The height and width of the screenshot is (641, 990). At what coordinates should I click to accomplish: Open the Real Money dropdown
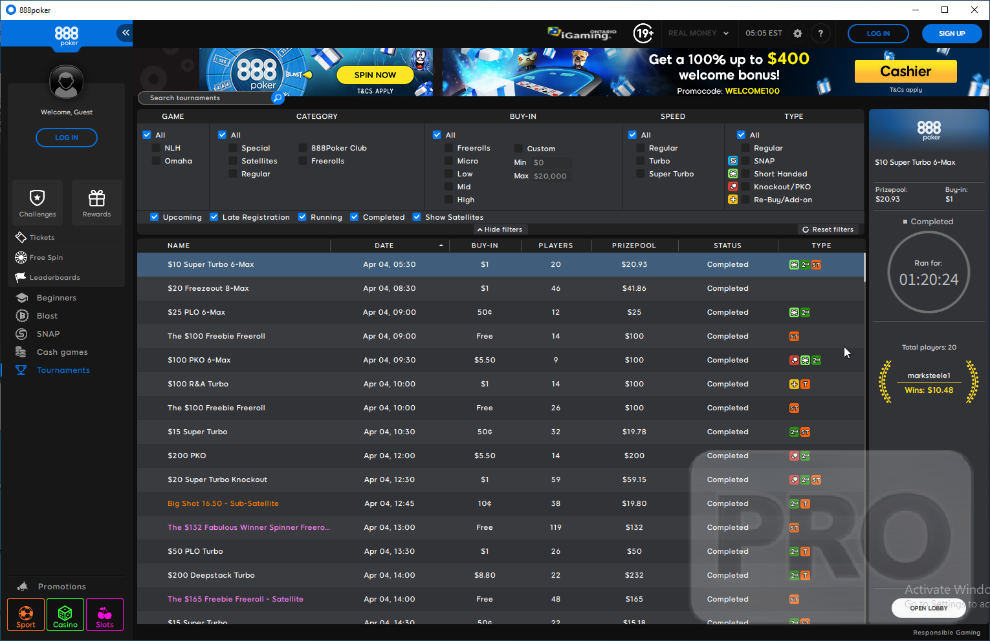click(698, 33)
